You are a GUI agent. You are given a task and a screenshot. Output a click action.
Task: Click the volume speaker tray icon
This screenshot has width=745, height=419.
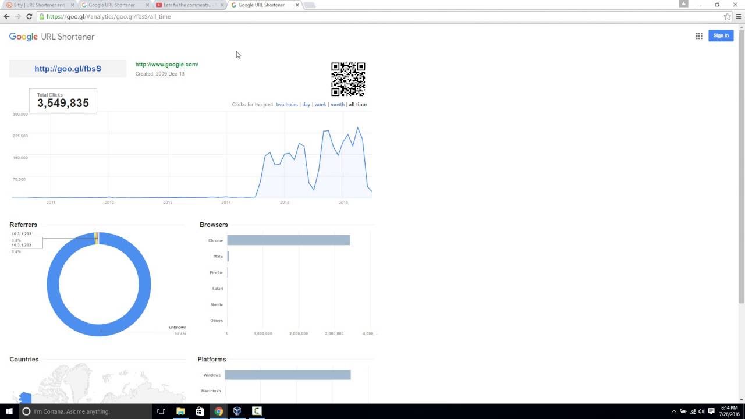tap(701, 411)
